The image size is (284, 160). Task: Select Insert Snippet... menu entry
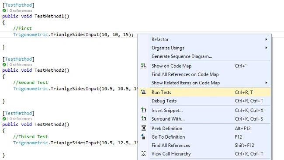click(x=204, y=110)
